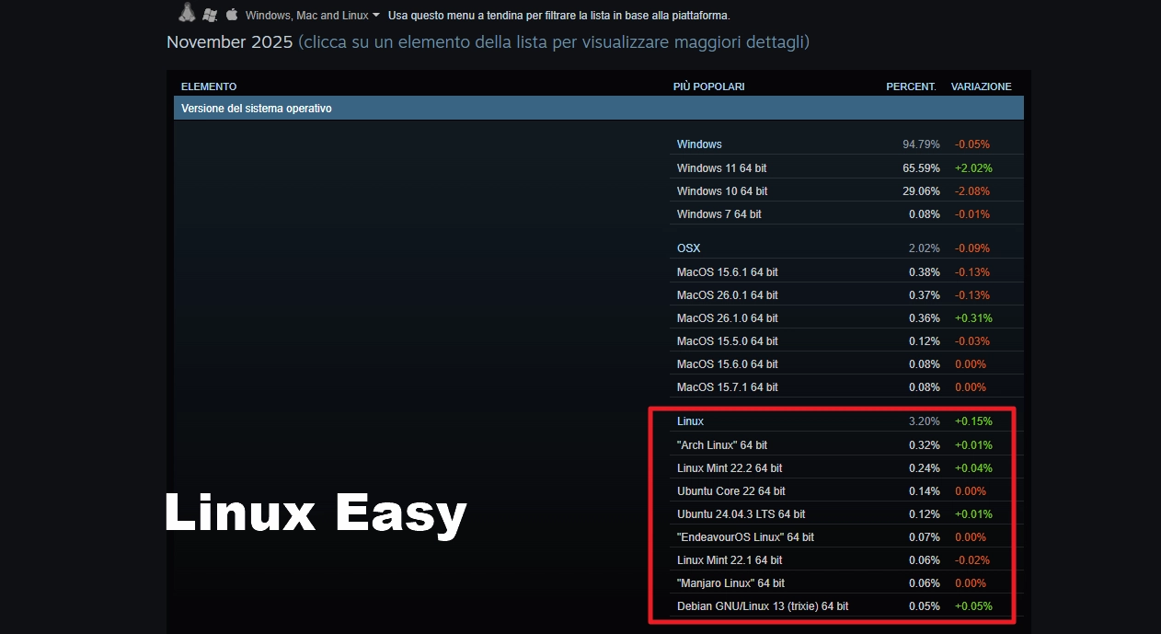Select the Windows 10 64 bit row
1161x634 pixels.
tap(721, 191)
